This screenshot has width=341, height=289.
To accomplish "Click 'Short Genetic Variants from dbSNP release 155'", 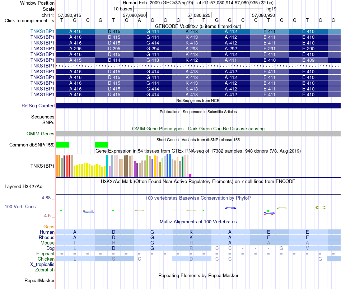I will click(198, 140).
